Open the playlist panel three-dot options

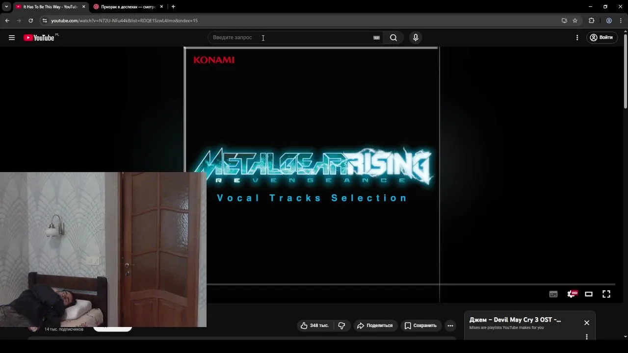pyautogui.click(x=587, y=337)
